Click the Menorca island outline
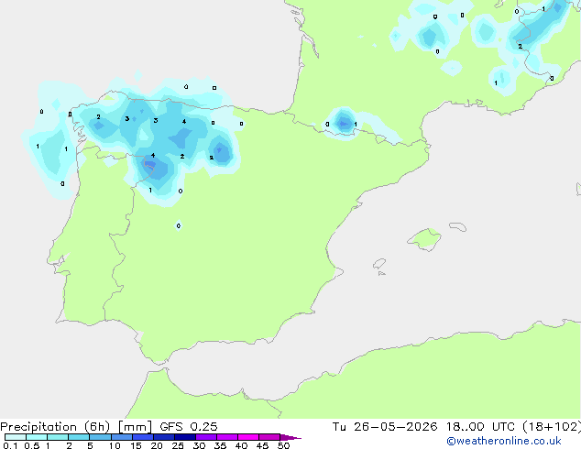 [457, 226]
